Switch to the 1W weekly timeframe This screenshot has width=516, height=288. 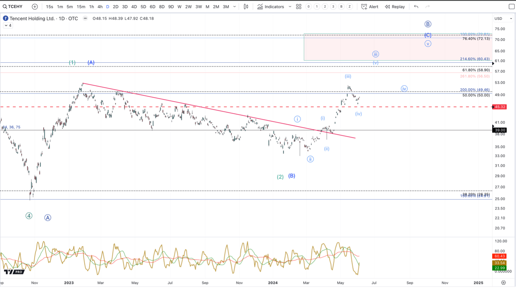click(x=179, y=6)
